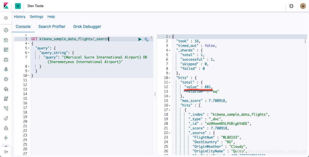The height and width of the screenshot is (157, 309).
Task: Collapse "hits" array fold at line 16
Action: point(169,105)
